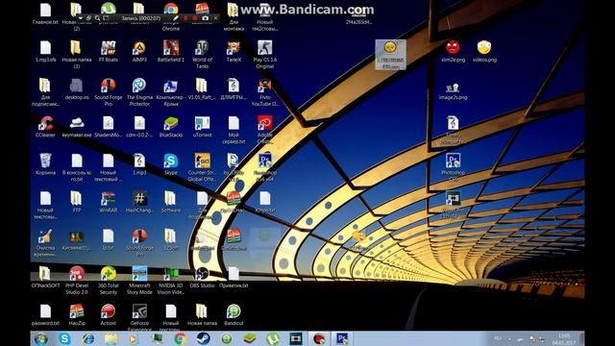615x346 pixels.
Task: Open the 360 Total Security shortcut
Action: [109, 280]
